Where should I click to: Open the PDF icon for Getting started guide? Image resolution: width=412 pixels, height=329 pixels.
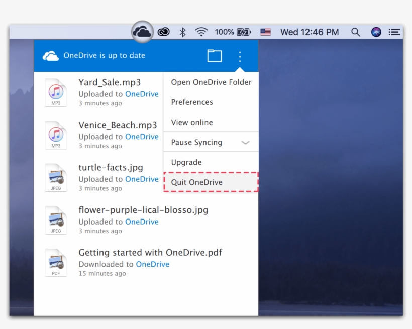coord(56,262)
